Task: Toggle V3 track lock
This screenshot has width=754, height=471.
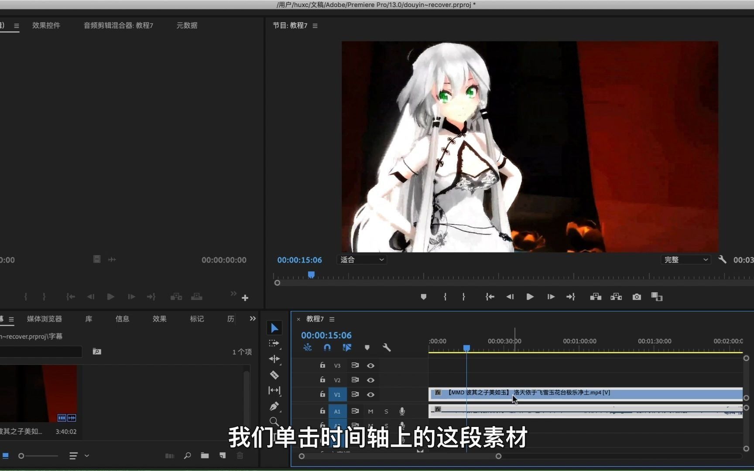Action: point(322,365)
